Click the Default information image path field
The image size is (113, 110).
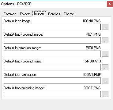52,54
